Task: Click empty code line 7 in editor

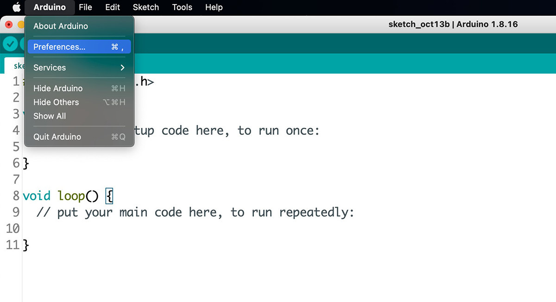Action: coord(289,179)
